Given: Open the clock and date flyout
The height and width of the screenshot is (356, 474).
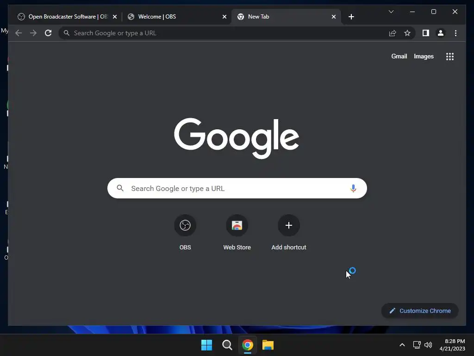Looking at the screenshot, I should [452, 345].
